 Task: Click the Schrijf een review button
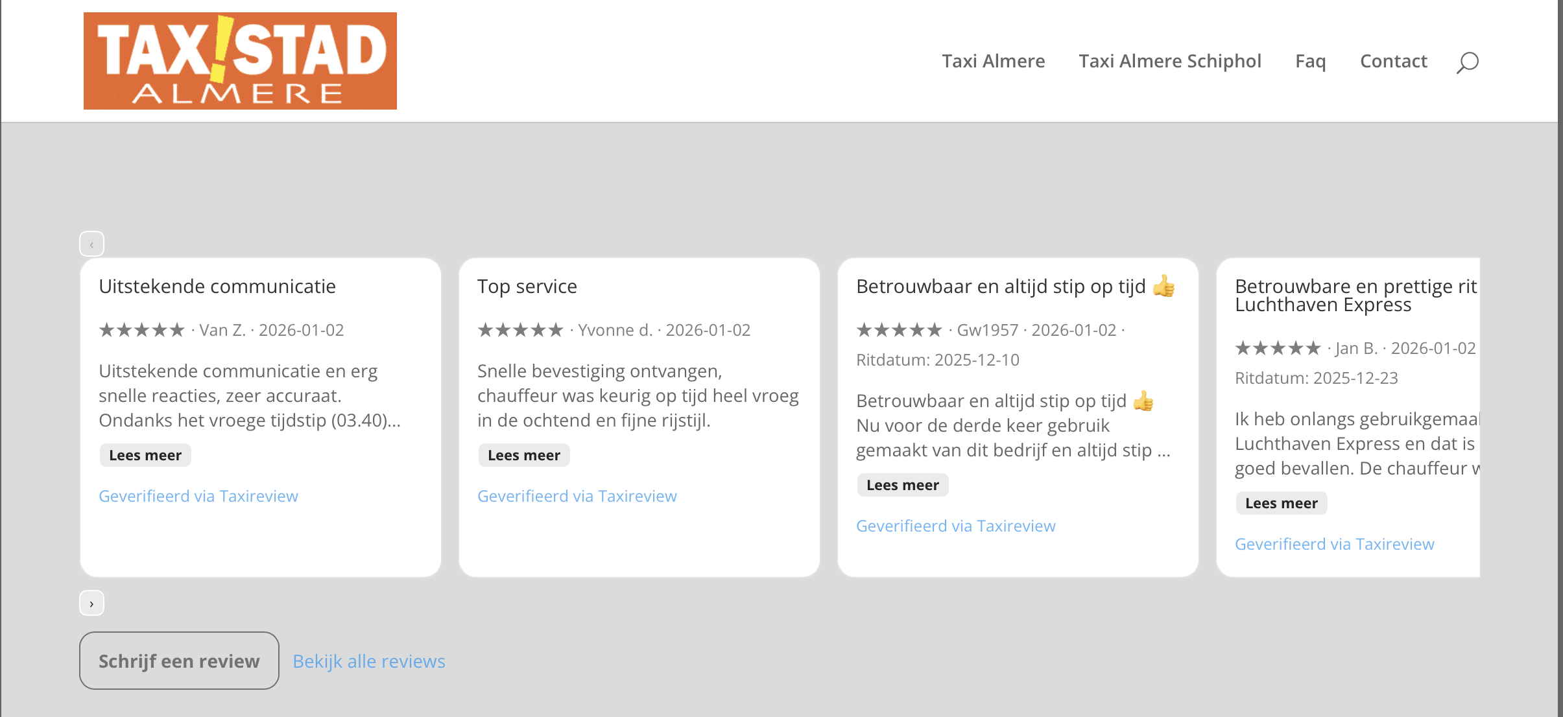(179, 661)
